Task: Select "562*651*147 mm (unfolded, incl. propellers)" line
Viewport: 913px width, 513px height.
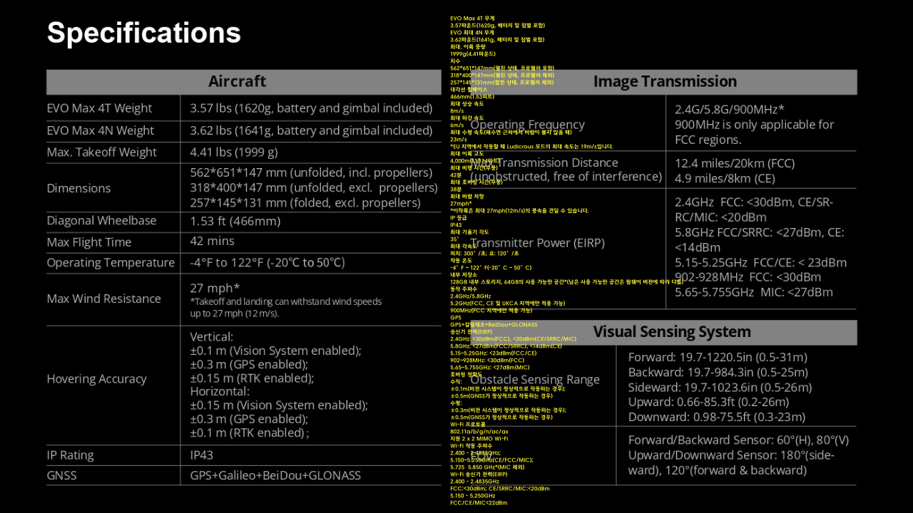Action: [311, 172]
